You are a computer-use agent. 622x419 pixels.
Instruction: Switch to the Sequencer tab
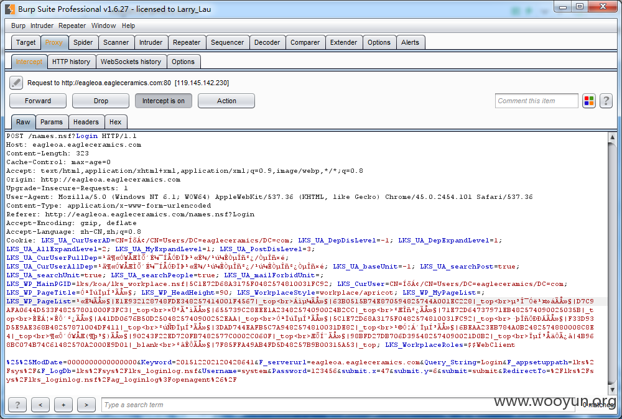tap(227, 42)
